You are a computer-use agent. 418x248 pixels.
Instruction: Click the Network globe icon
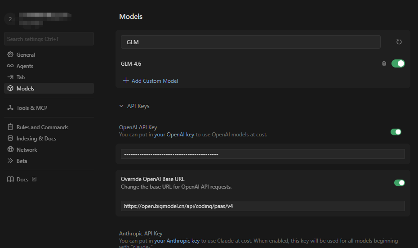(10, 149)
